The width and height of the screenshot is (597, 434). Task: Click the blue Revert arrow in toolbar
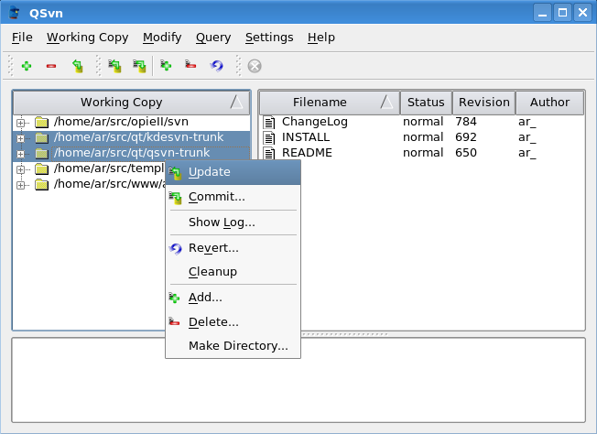point(217,66)
